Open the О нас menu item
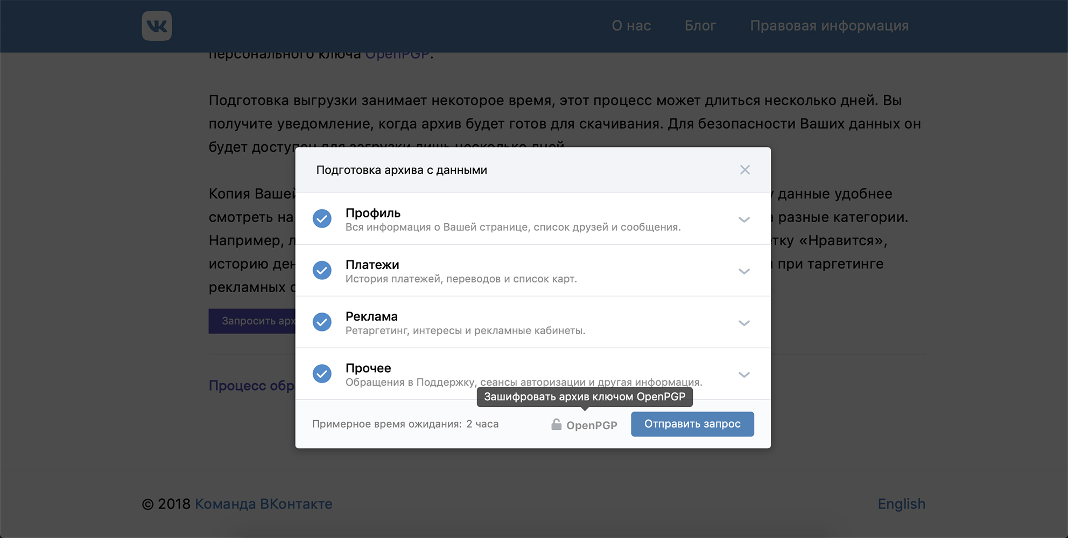The image size is (1068, 538). (631, 26)
